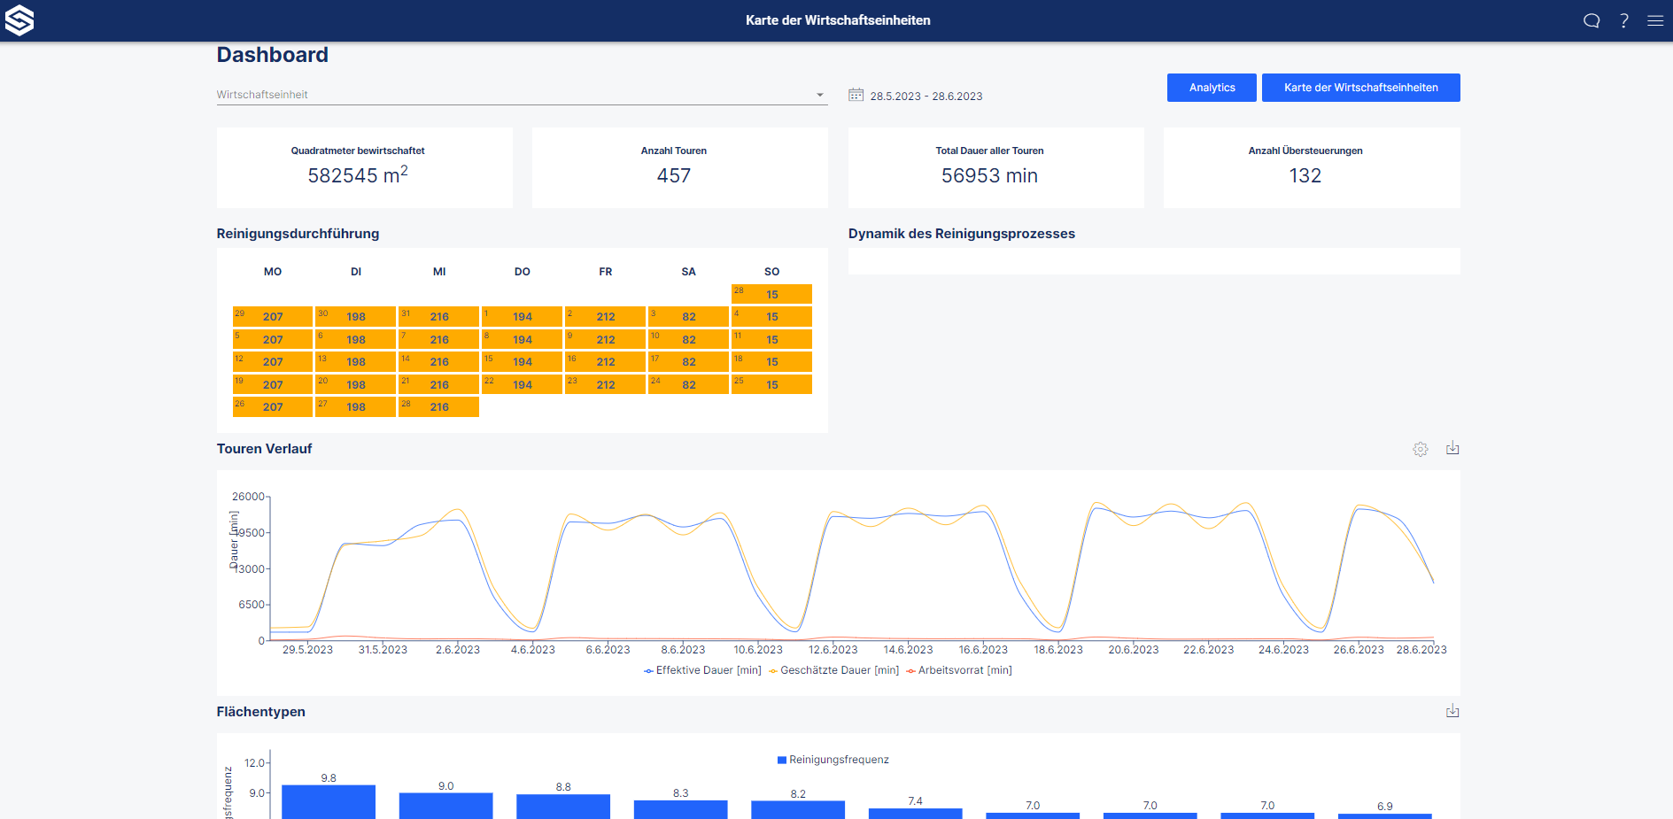1673x819 pixels.
Task: Open help via question mark icon
Action: coord(1623,20)
